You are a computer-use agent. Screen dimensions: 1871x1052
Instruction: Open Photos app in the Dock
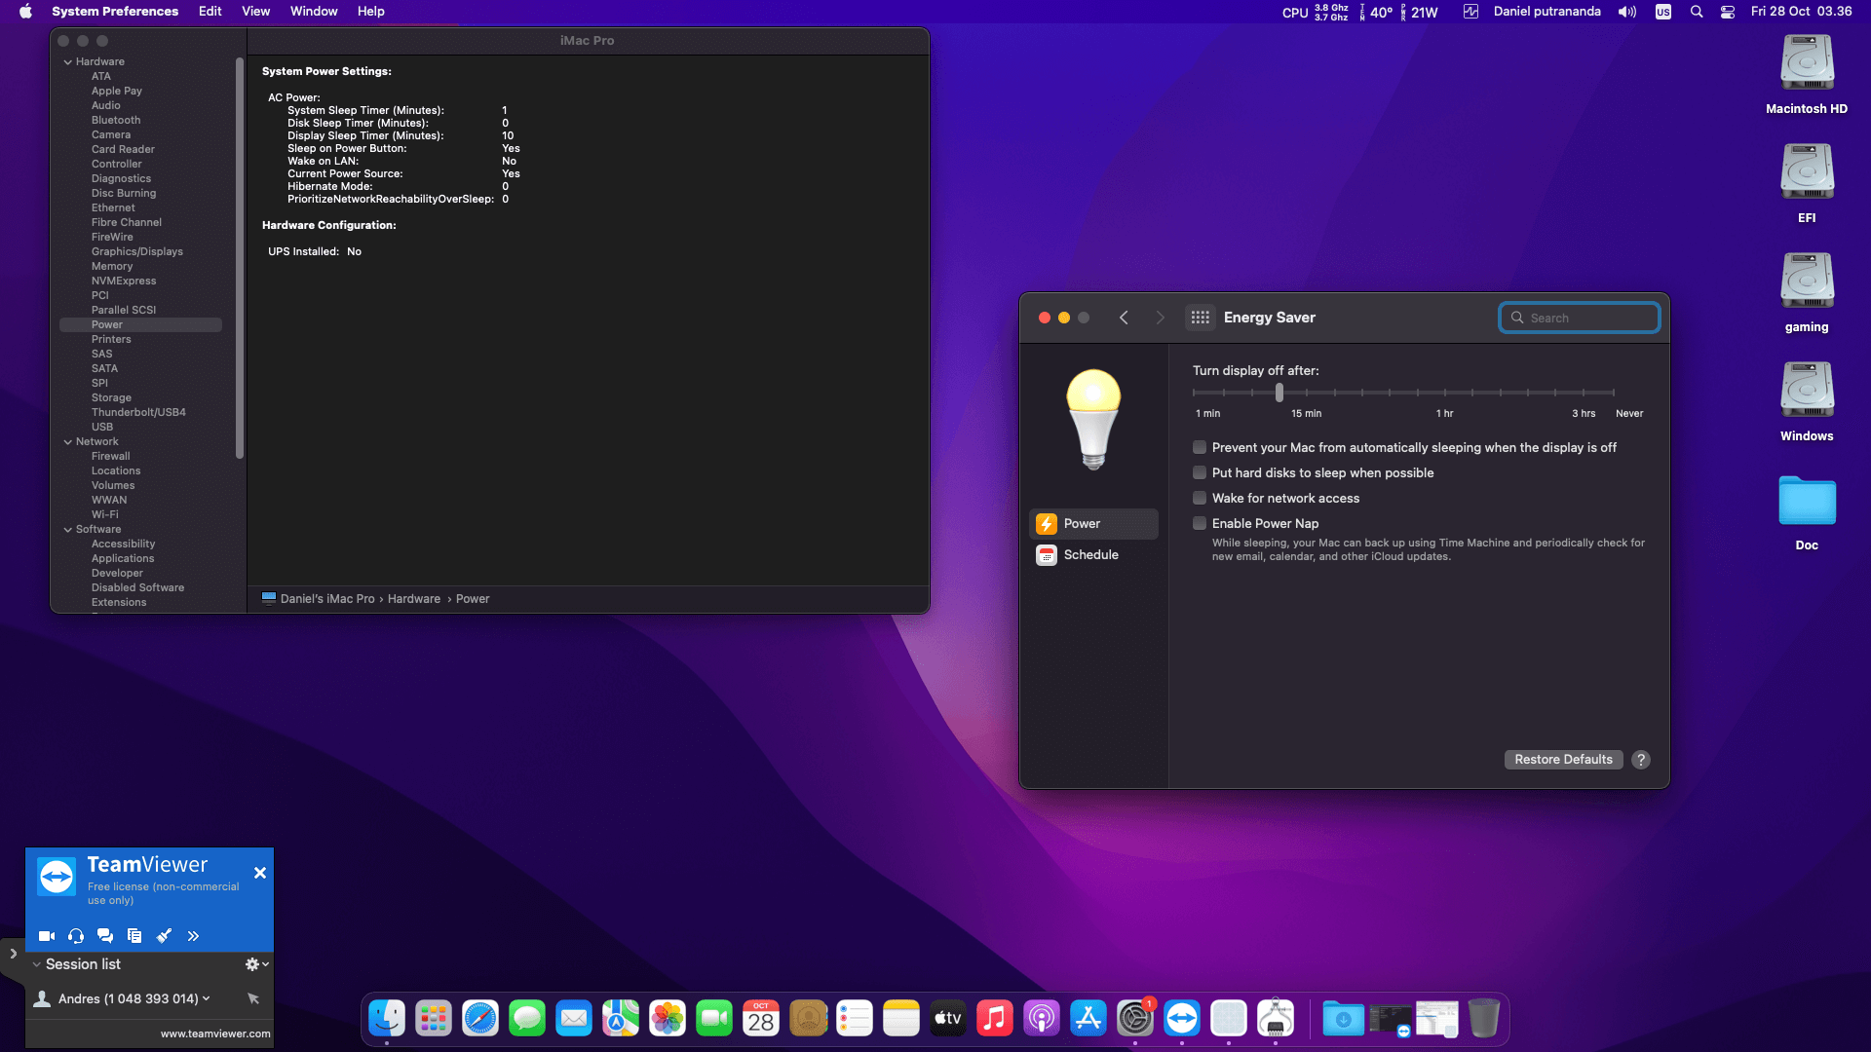[x=668, y=1019]
